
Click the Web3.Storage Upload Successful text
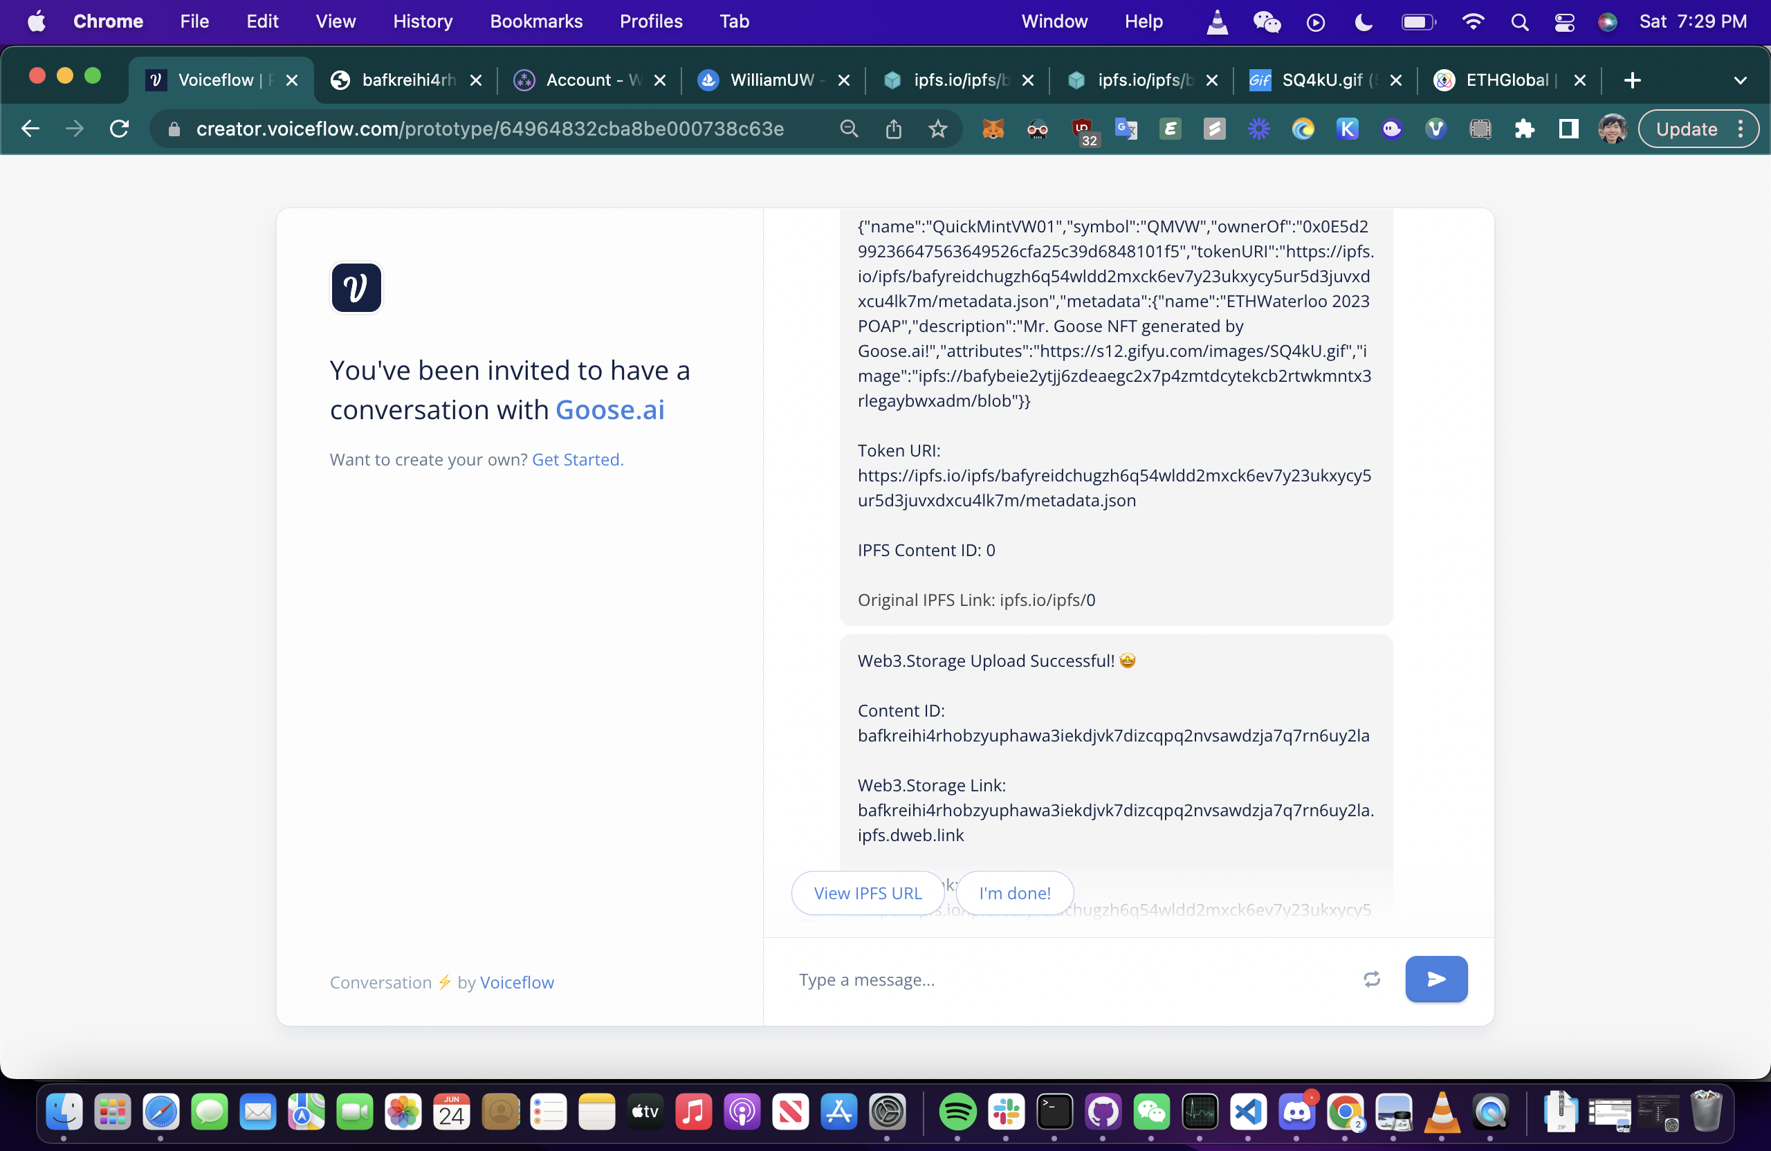tap(986, 661)
